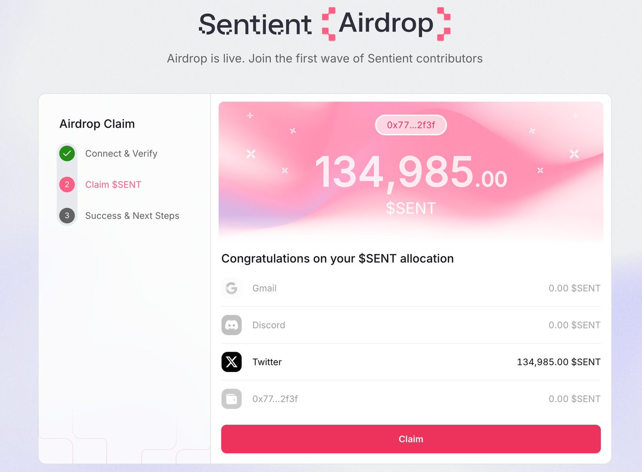Click the Airdrop Claim heading
Image resolution: width=642 pixels, height=472 pixels.
(x=97, y=124)
